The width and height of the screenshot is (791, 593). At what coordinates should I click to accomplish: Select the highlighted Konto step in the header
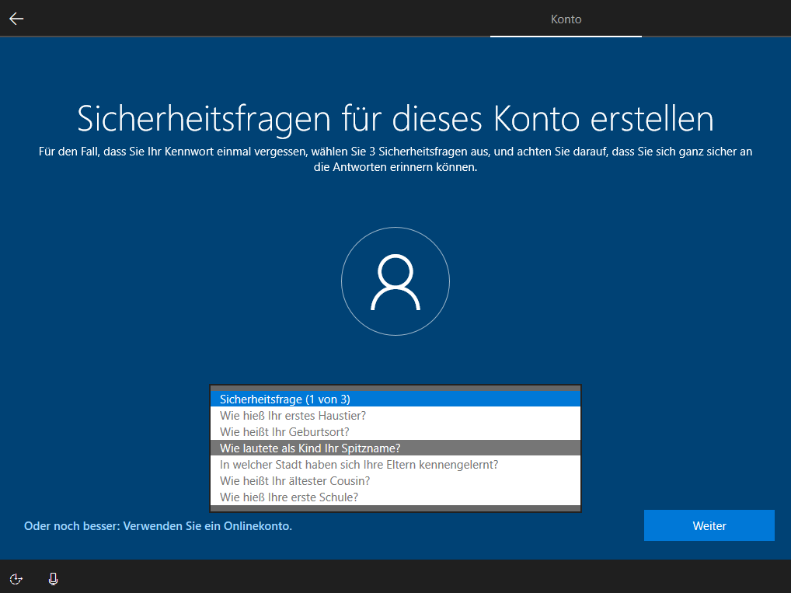[565, 19]
